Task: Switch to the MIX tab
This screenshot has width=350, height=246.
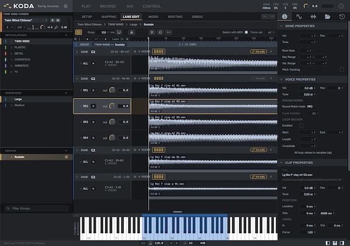Action: (x=129, y=6)
